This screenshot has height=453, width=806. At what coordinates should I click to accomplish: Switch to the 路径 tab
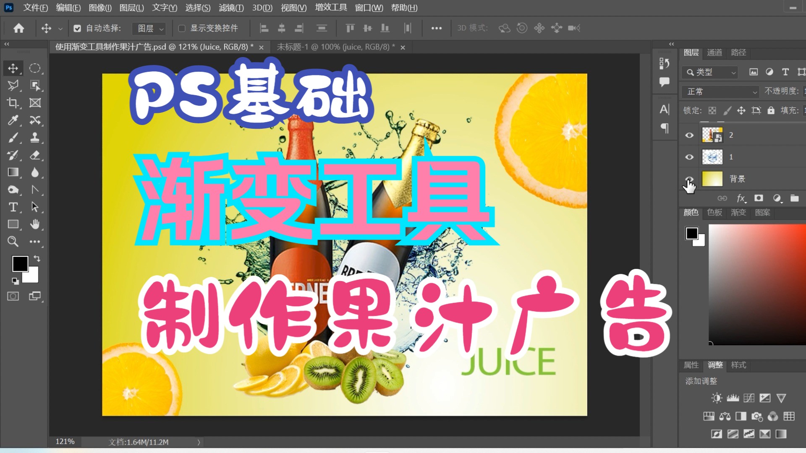click(738, 52)
